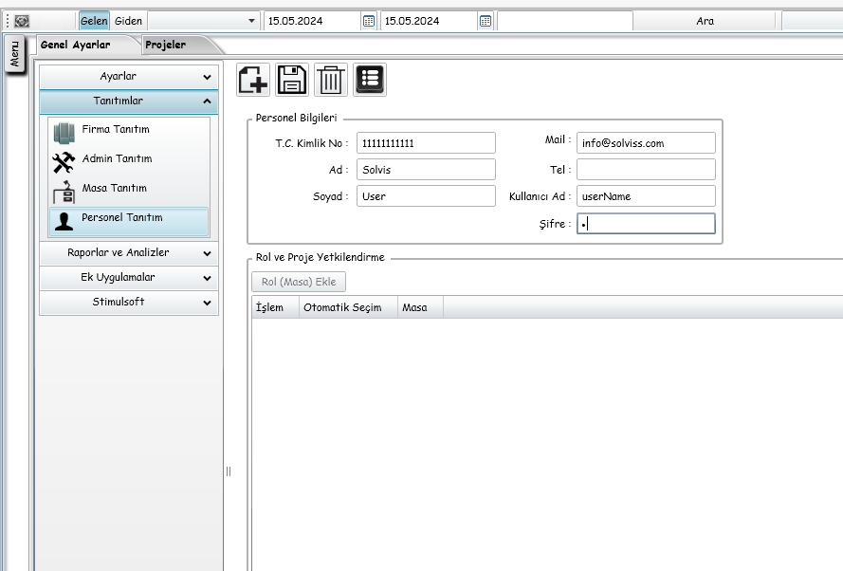Open calendar picker for first date field
This screenshot has width=843, height=571.
[369, 21]
